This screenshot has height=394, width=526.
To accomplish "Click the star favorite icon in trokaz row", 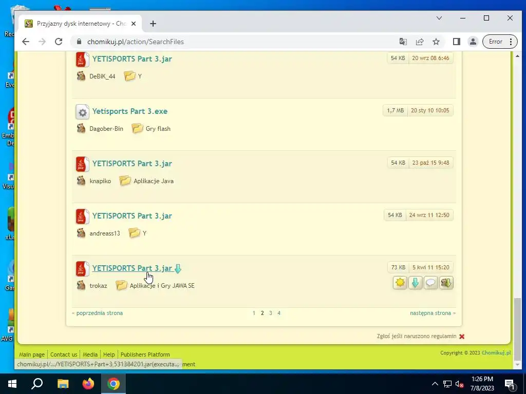I will [x=400, y=283].
